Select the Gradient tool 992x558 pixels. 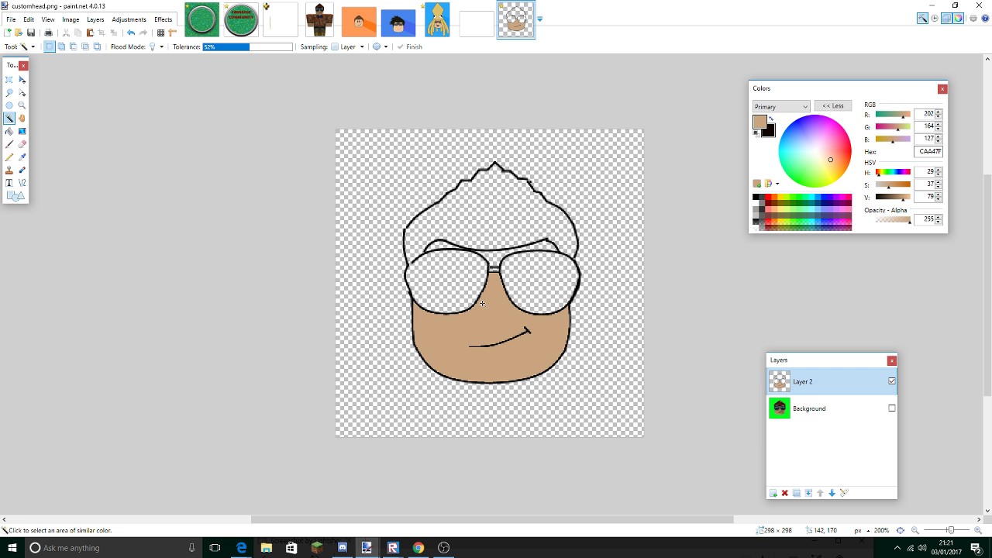point(22,132)
